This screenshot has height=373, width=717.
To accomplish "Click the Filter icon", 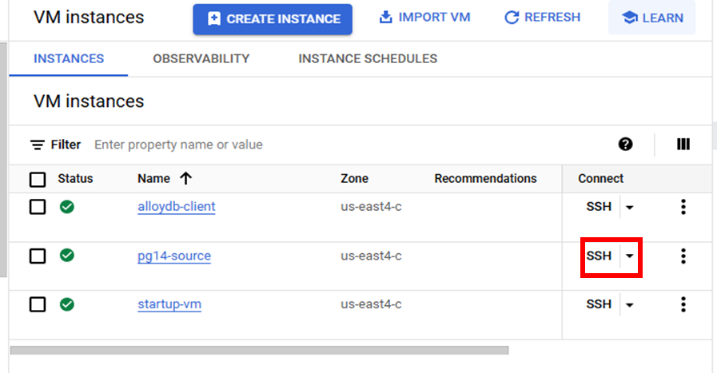I will pos(38,145).
